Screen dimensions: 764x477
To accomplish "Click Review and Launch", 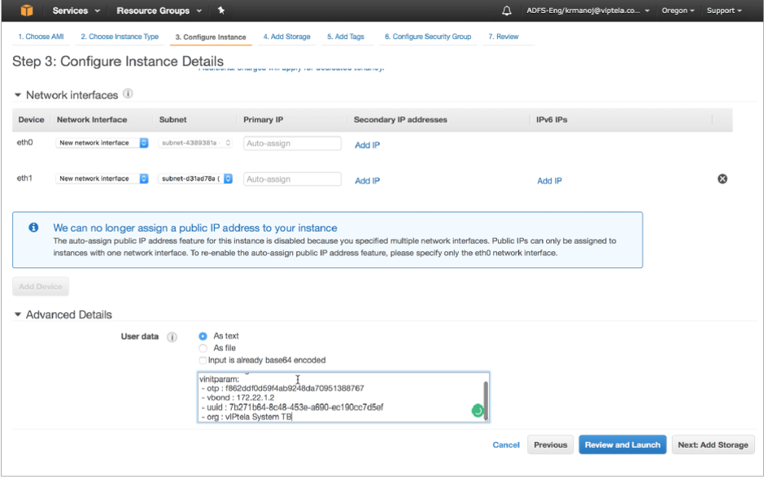I will (x=622, y=444).
